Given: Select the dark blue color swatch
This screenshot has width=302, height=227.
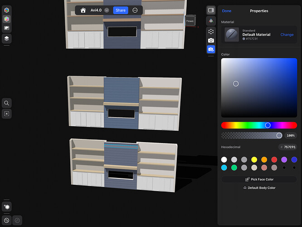Looking at the screenshot, I should [x=294, y=159].
